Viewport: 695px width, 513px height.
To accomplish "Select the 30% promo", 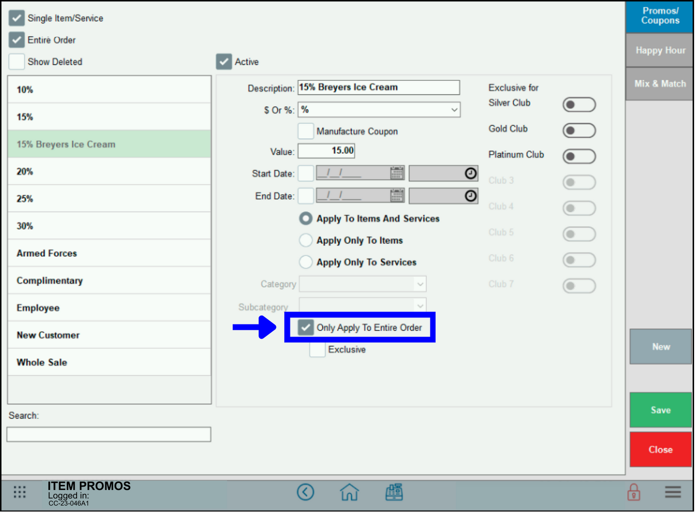I will tap(109, 226).
